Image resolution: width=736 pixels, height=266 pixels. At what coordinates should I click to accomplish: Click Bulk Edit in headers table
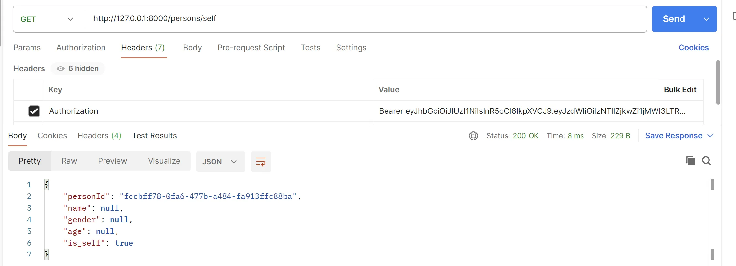(x=680, y=90)
